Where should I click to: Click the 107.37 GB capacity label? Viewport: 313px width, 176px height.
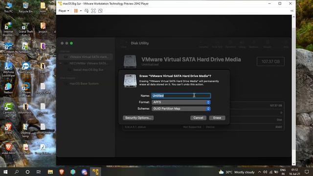coord(270,62)
